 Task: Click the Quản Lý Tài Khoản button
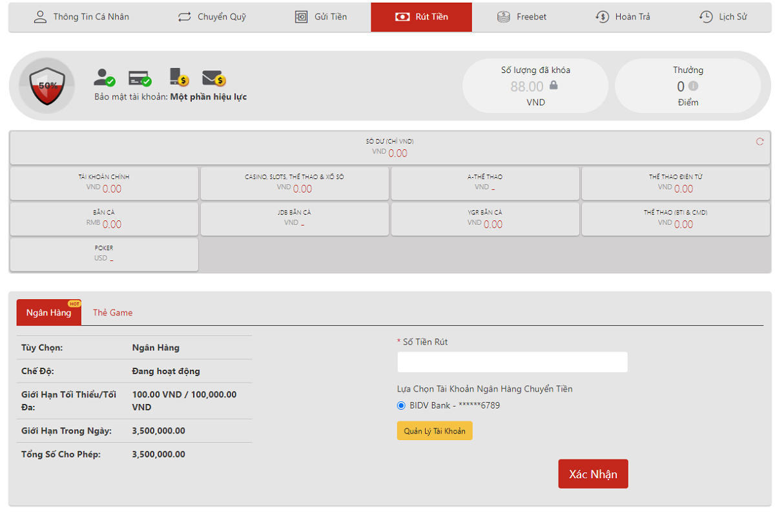tap(435, 431)
